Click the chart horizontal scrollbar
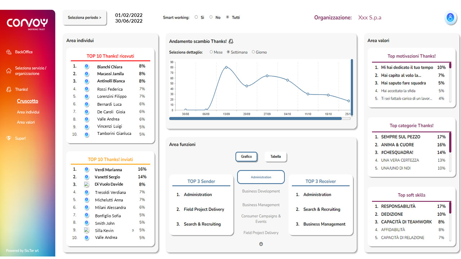The width and height of the screenshot is (461, 259). pos(255,118)
